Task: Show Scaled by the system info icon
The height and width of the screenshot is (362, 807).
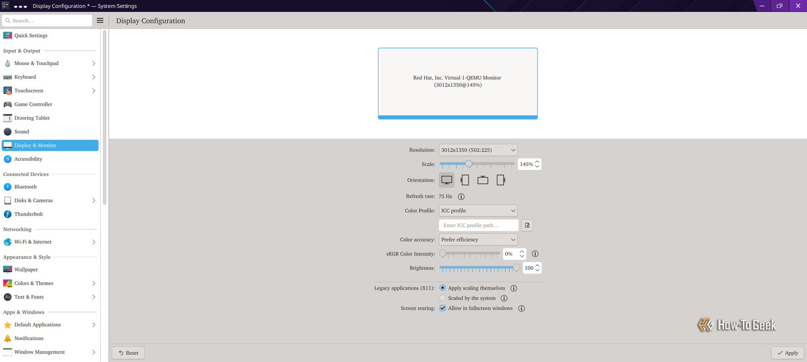Action: [x=504, y=298]
